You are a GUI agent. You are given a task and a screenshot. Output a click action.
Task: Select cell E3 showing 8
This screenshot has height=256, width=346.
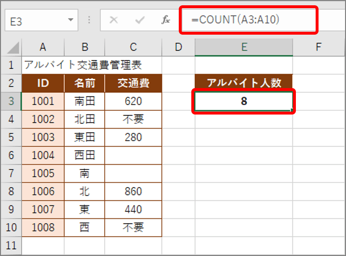coord(244,102)
